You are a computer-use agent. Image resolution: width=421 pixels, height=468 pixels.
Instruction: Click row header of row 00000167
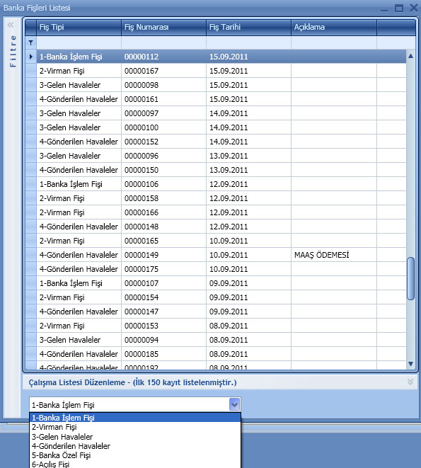tap(30, 71)
